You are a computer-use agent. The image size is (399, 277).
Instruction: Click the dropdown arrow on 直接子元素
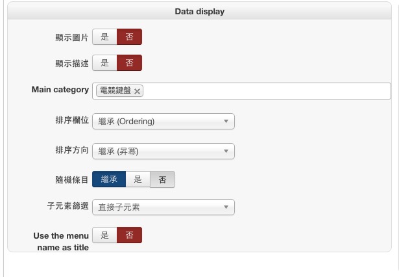(226, 207)
